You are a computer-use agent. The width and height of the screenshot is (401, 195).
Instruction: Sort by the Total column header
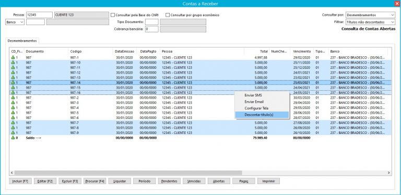[256, 51]
